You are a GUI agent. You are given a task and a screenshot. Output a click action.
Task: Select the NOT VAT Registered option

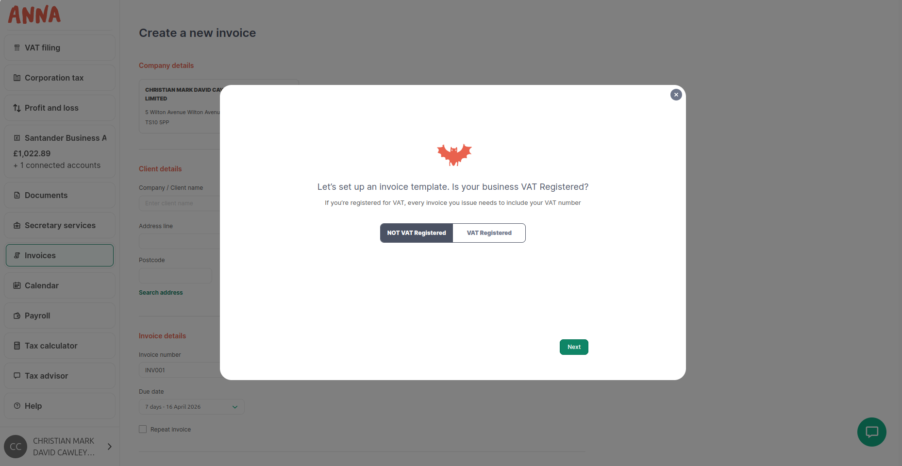coord(417,233)
